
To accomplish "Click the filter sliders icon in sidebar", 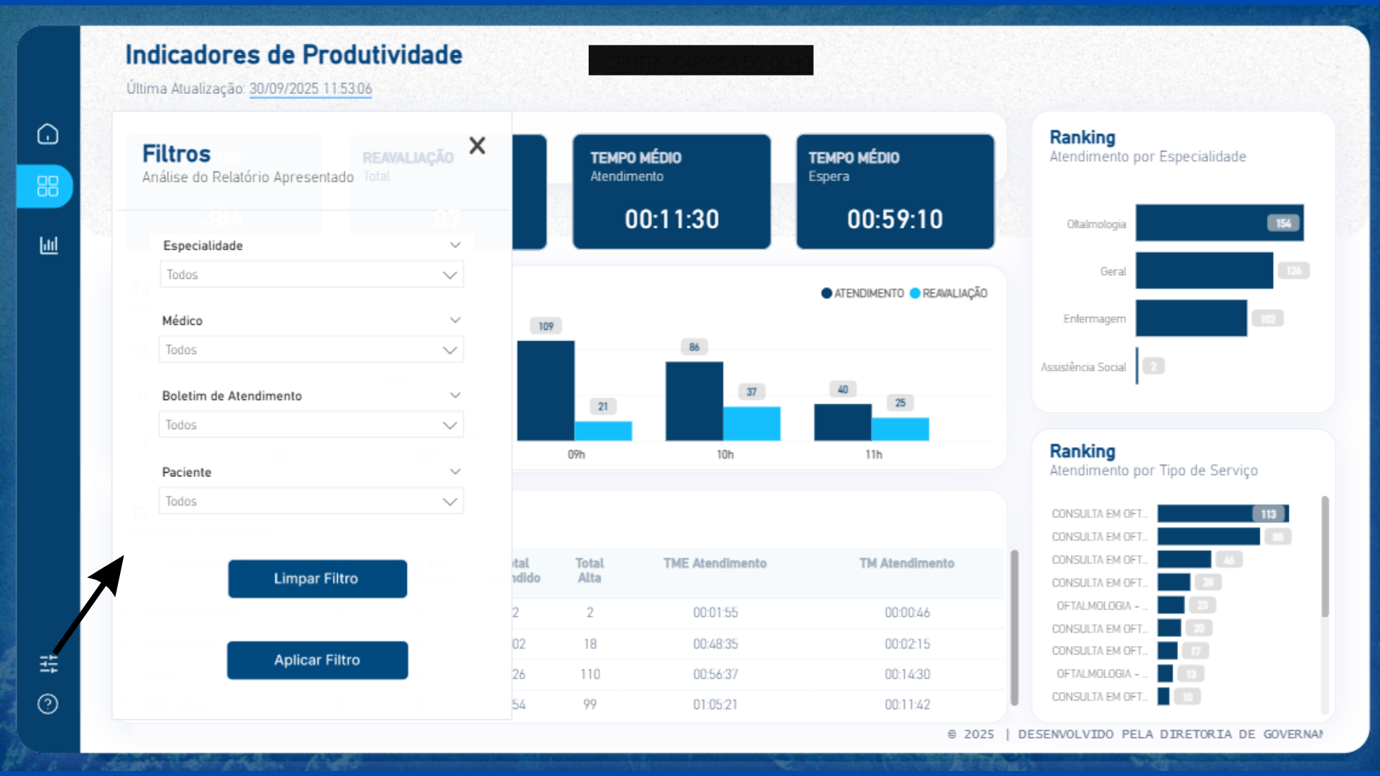I will (x=48, y=664).
